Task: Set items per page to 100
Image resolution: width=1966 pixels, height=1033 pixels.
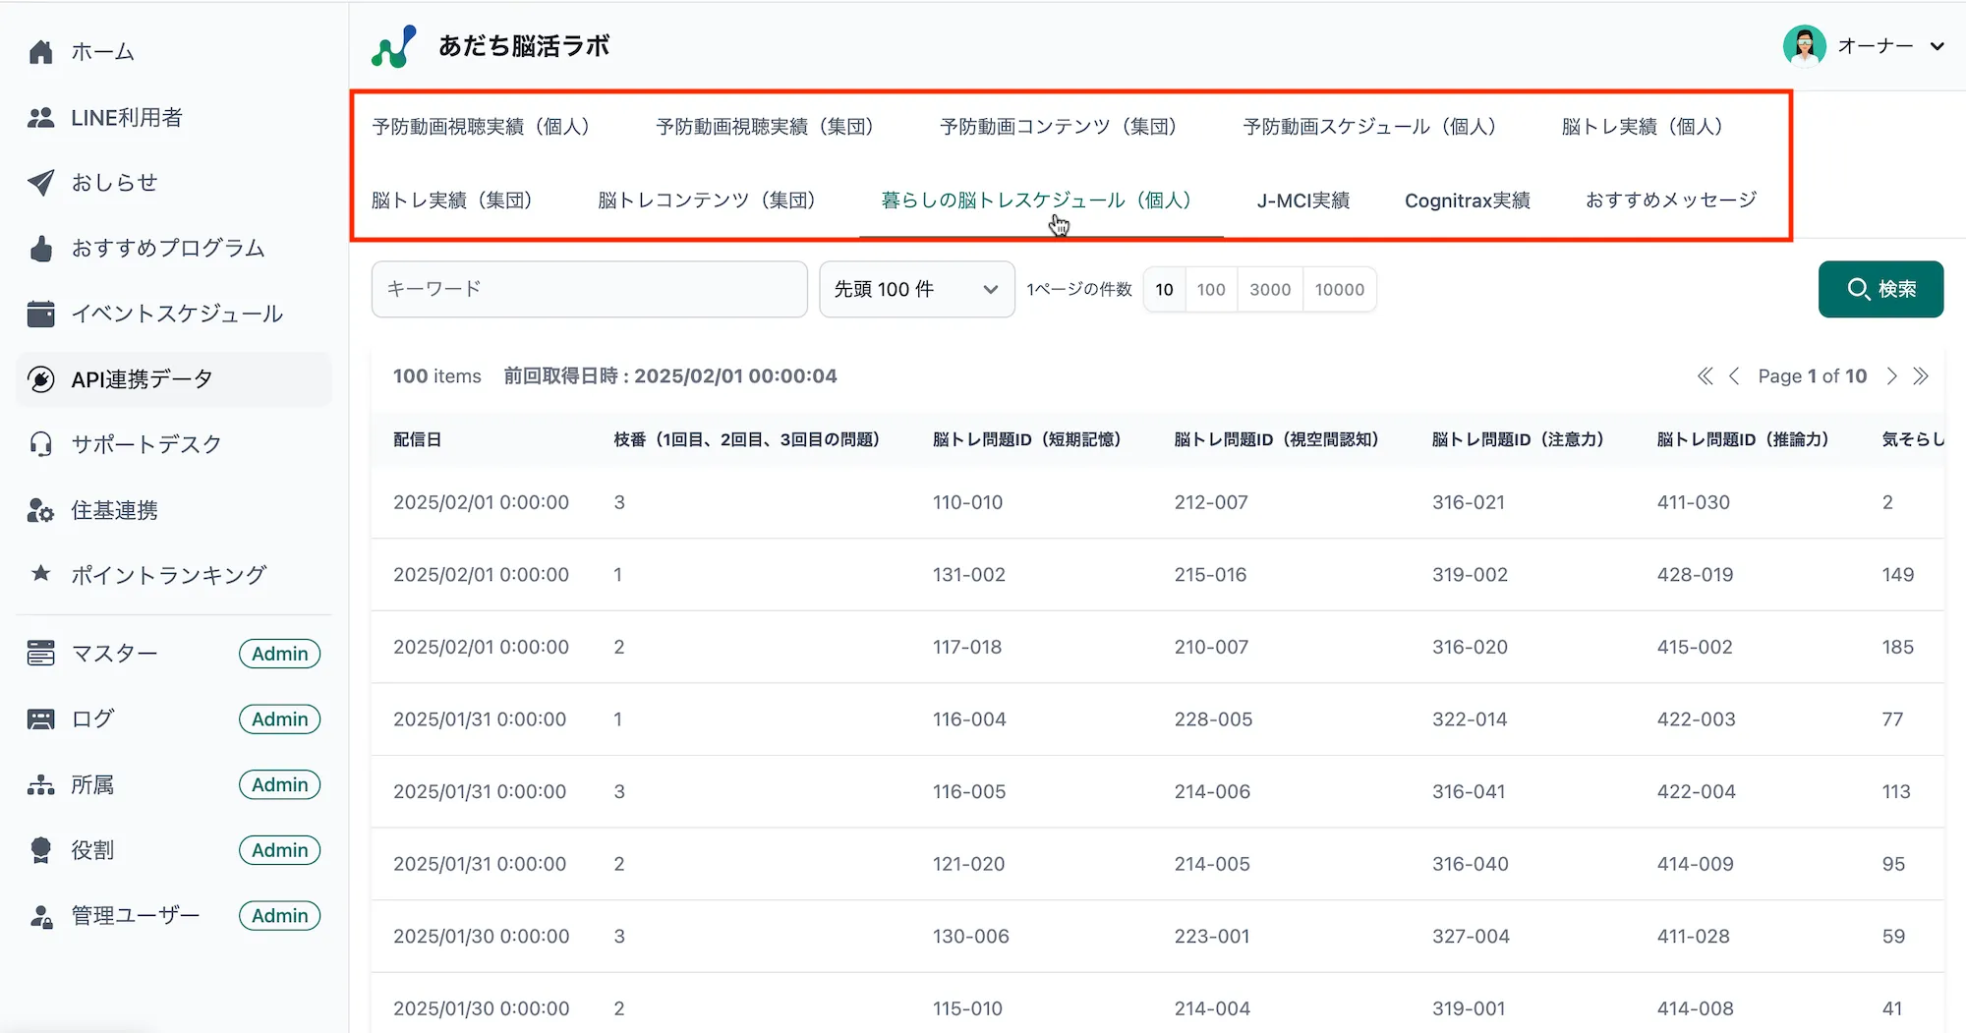Action: 1211,289
